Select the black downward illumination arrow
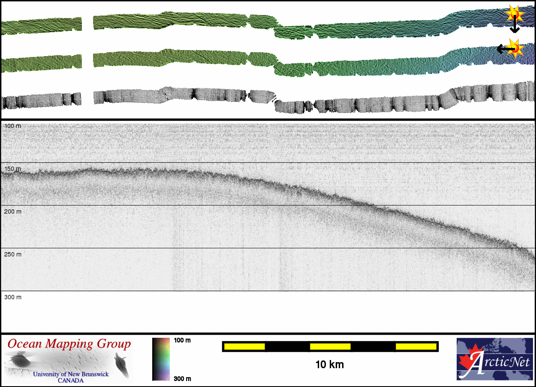The width and height of the screenshot is (536, 387). [x=515, y=27]
